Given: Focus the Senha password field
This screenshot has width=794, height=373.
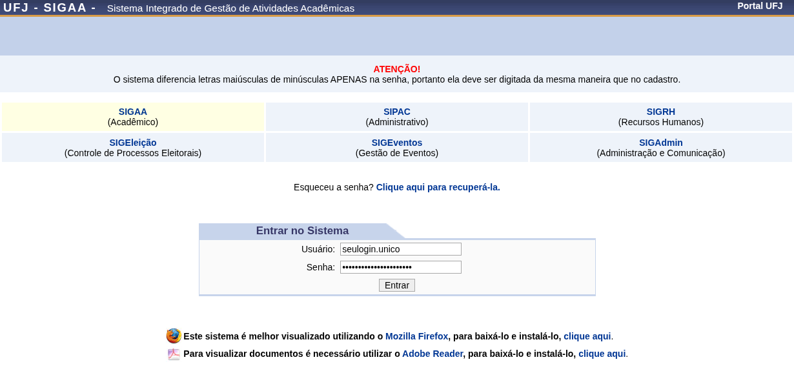Looking at the screenshot, I should coord(401,267).
